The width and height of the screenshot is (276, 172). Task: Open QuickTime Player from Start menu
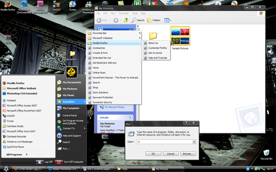click(13, 147)
